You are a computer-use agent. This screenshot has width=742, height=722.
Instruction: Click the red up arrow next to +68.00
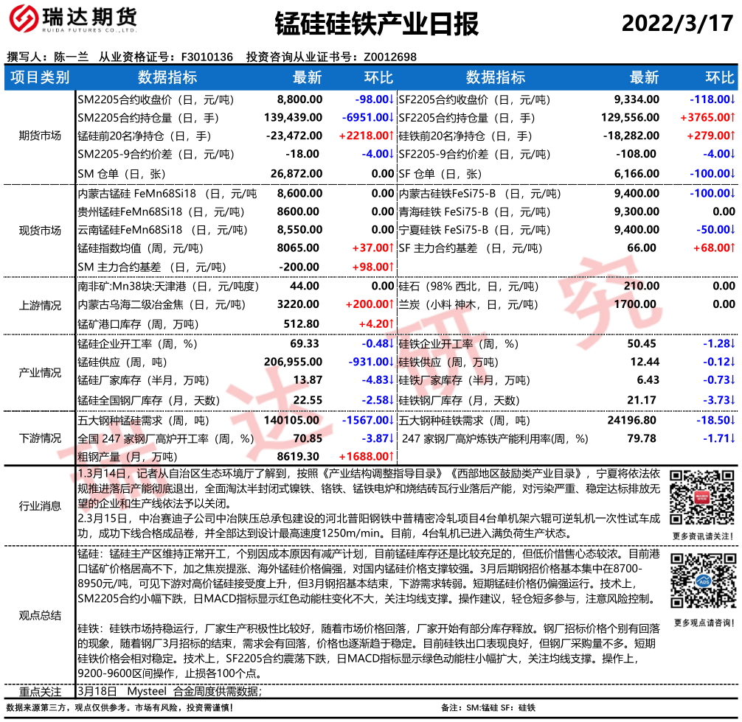[x=732, y=248]
